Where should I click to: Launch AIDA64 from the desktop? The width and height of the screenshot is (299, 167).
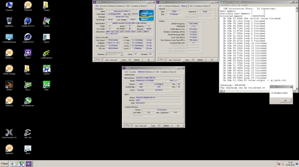click(x=46, y=86)
